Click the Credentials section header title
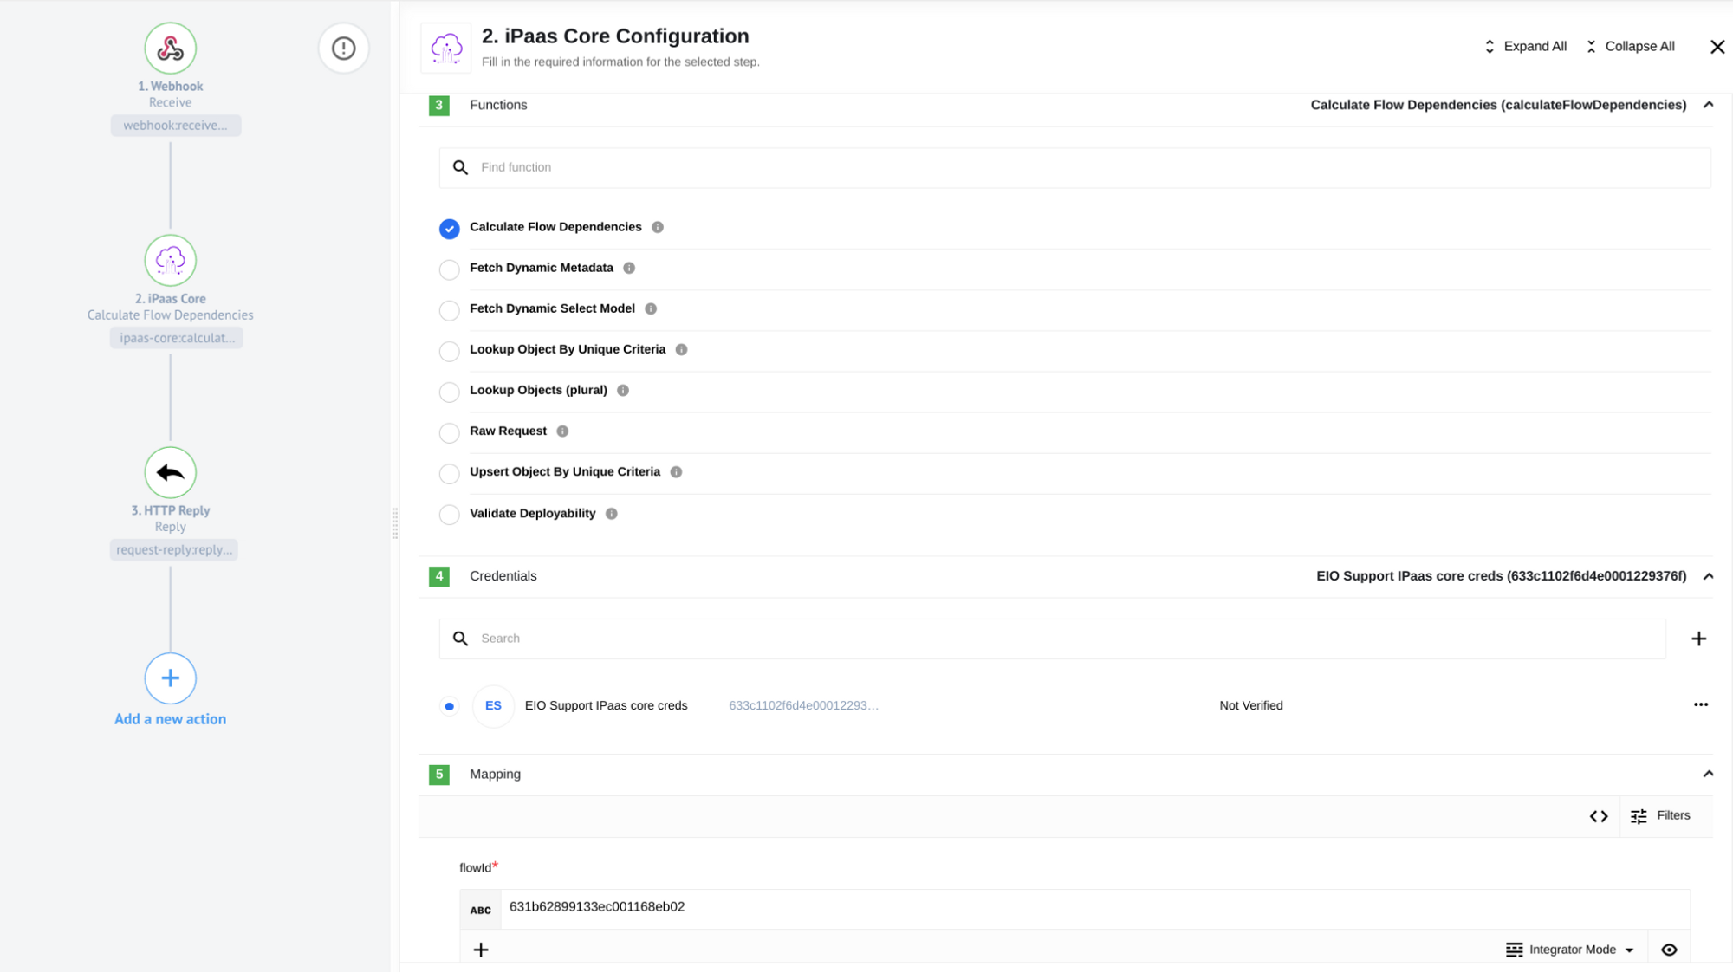Viewport: 1733px width, 973px height. (x=503, y=576)
